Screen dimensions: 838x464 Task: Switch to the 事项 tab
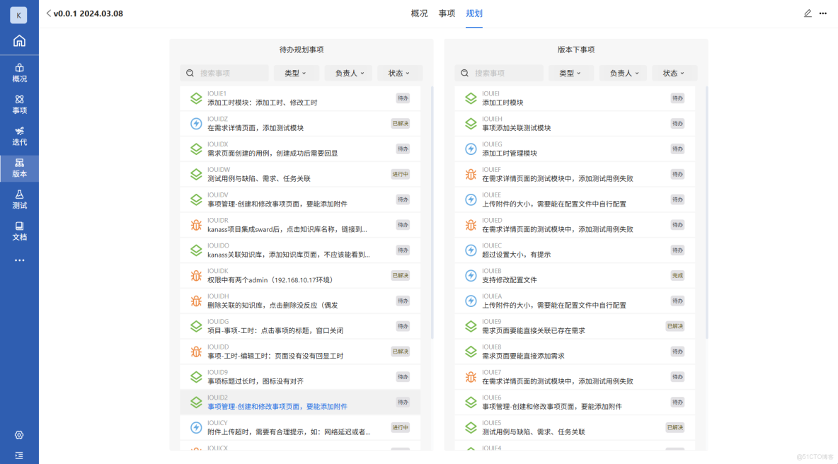447,13
